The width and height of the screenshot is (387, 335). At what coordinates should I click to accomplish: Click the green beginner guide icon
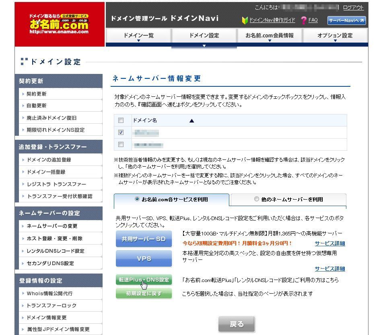[245, 20]
